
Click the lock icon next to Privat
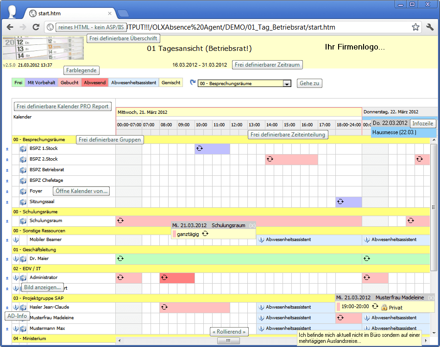click(x=384, y=307)
